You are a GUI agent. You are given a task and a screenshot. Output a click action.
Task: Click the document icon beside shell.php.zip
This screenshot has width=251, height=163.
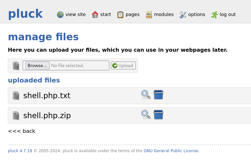(x=16, y=116)
